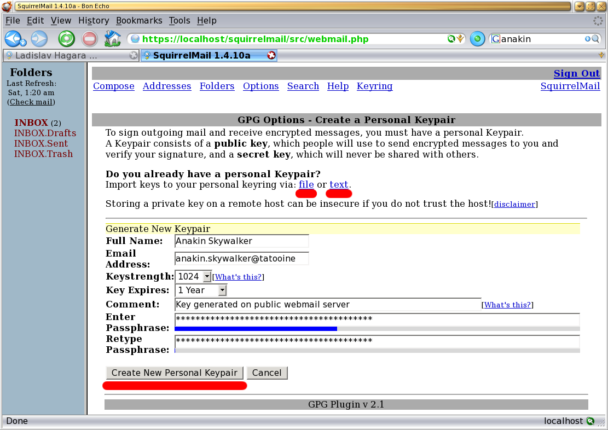Import keys via the text link
The width and height of the screenshot is (608, 430).
pos(339,184)
